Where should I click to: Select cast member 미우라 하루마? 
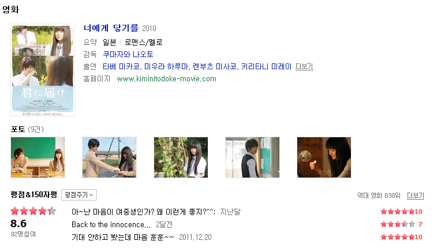(x=167, y=67)
